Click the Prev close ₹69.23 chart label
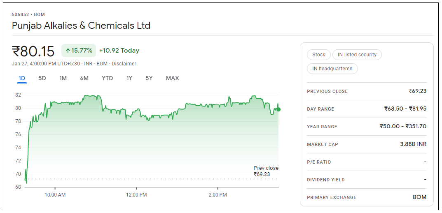Screen dimensions: 442x213 [266, 171]
